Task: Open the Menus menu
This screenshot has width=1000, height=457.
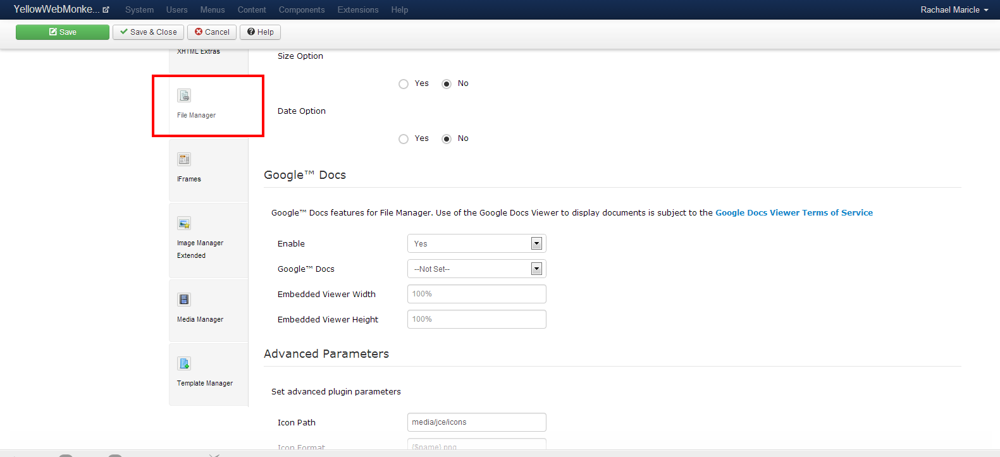Action: (213, 9)
